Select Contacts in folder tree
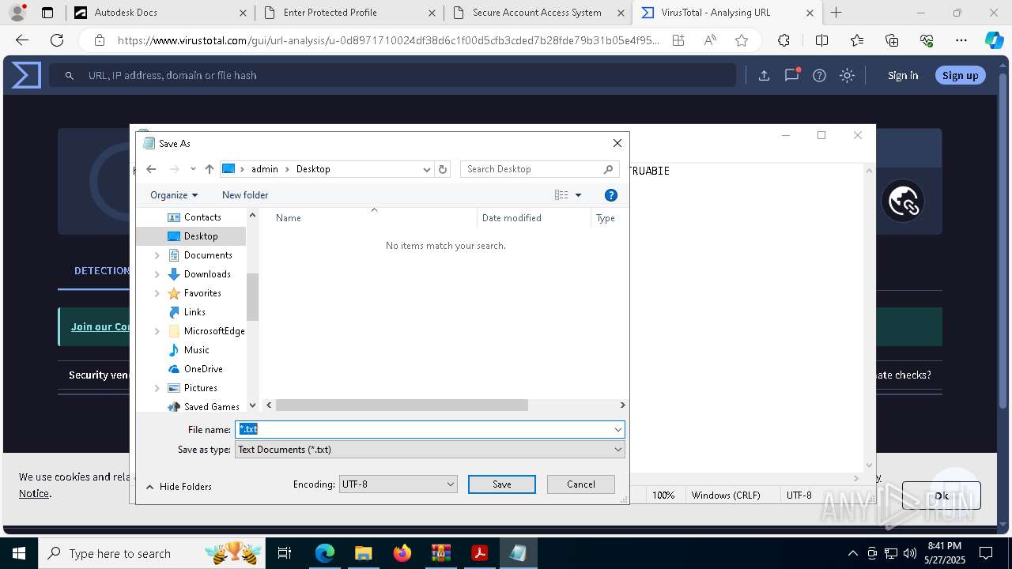 click(202, 217)
